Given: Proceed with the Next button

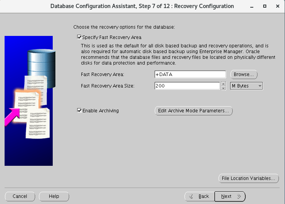Looking at the screenshot, I should click(x=230, y=196).
